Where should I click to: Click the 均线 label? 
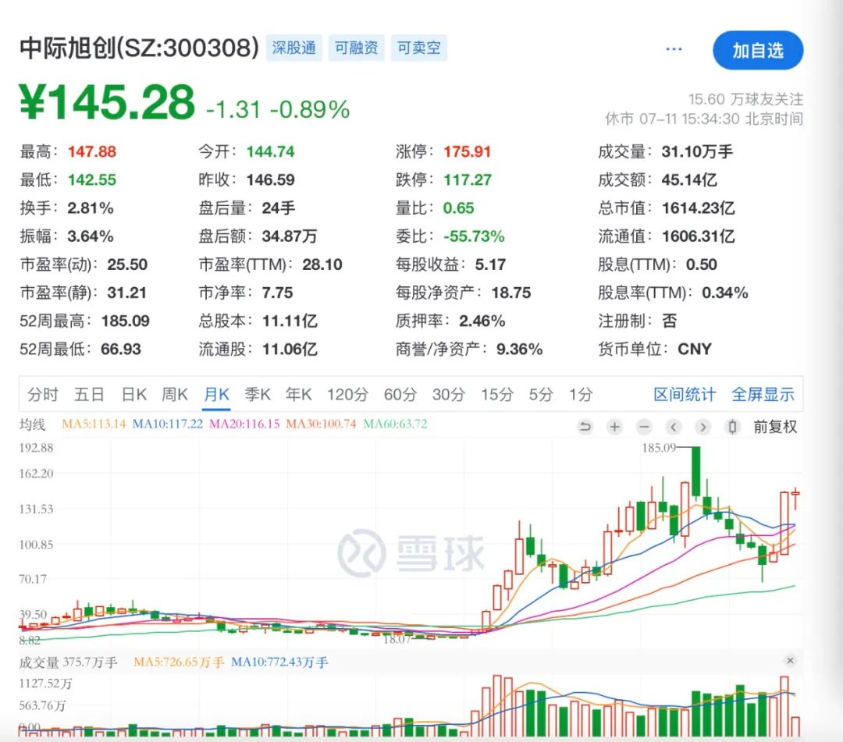(32, 424)
